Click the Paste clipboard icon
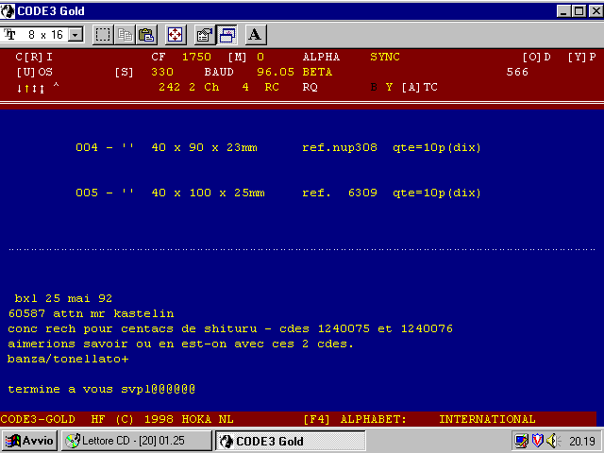The width and height of the screenshot is (604, 453). pyautogui.click(x=146, y=35)
